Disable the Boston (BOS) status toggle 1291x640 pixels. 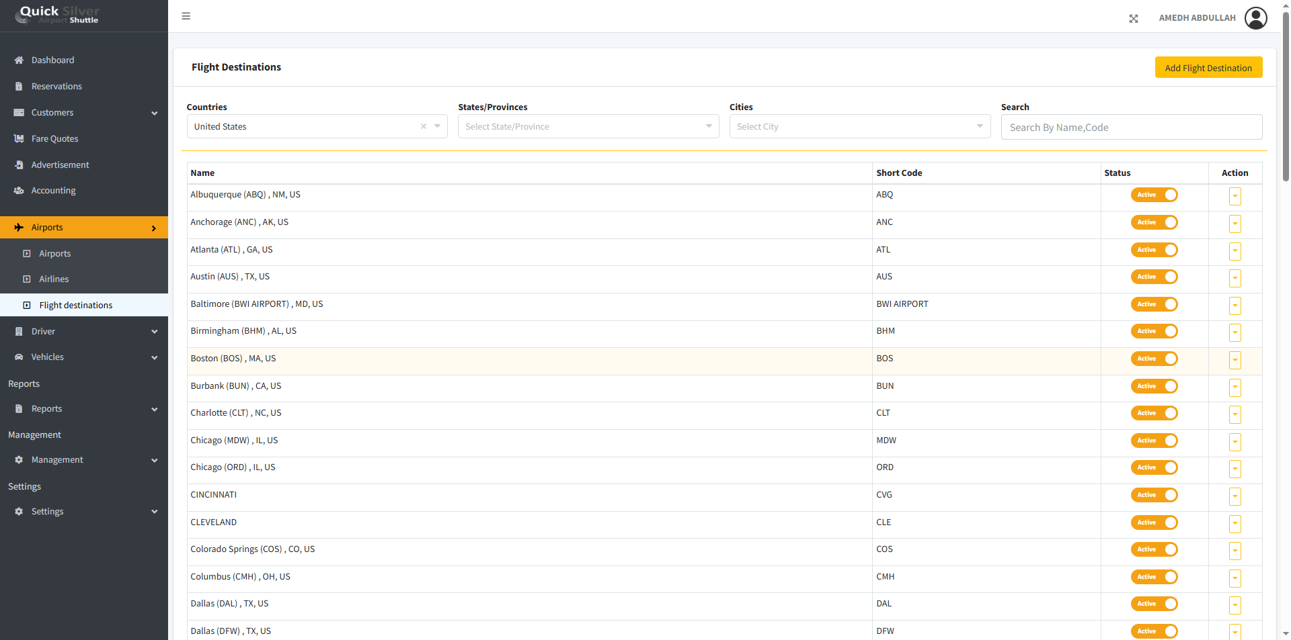[1154, 359]
